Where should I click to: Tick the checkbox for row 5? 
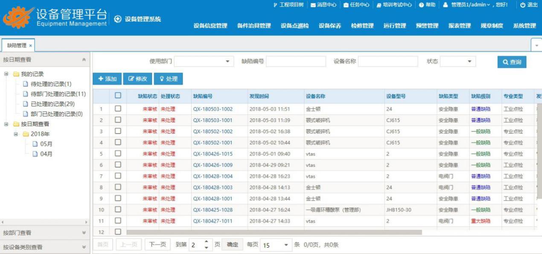[118, 154]
